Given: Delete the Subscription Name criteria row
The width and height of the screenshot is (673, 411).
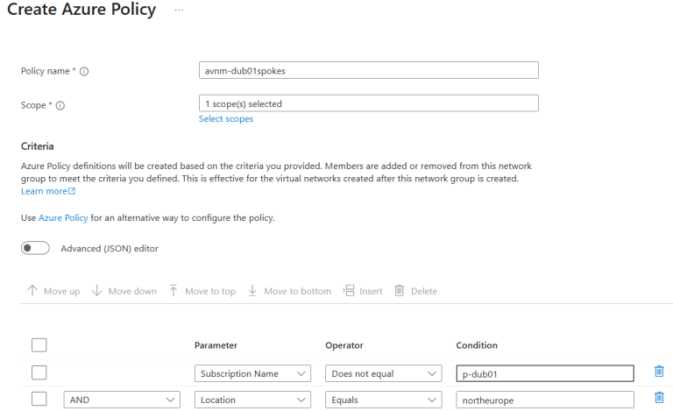Looking at the screenshot, I should [659, 372].
